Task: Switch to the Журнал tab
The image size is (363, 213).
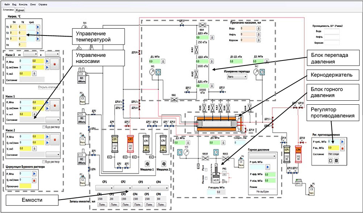Action: tap(20, 11)
